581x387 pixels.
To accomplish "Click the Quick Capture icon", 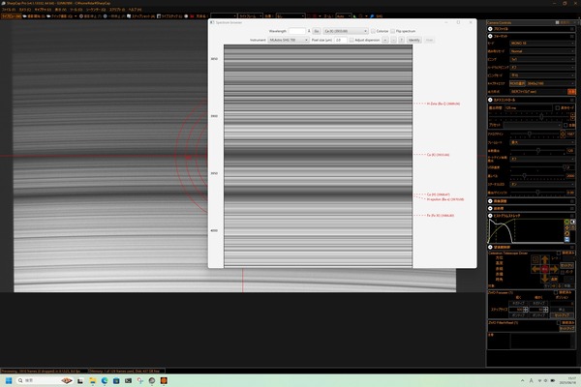I will click(48, 16).
